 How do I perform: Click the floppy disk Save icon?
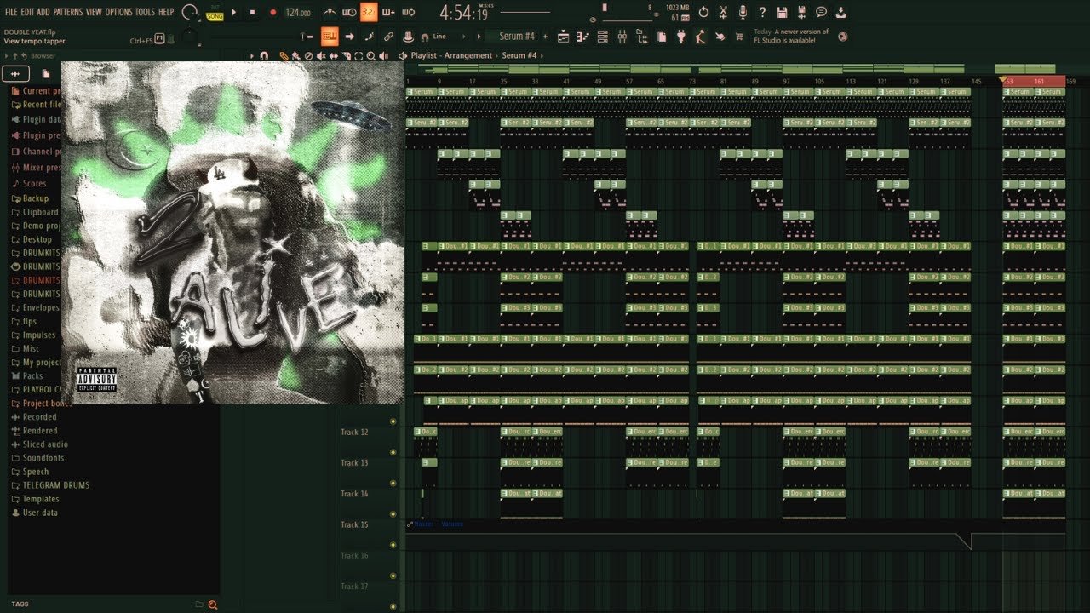point(782,12)
